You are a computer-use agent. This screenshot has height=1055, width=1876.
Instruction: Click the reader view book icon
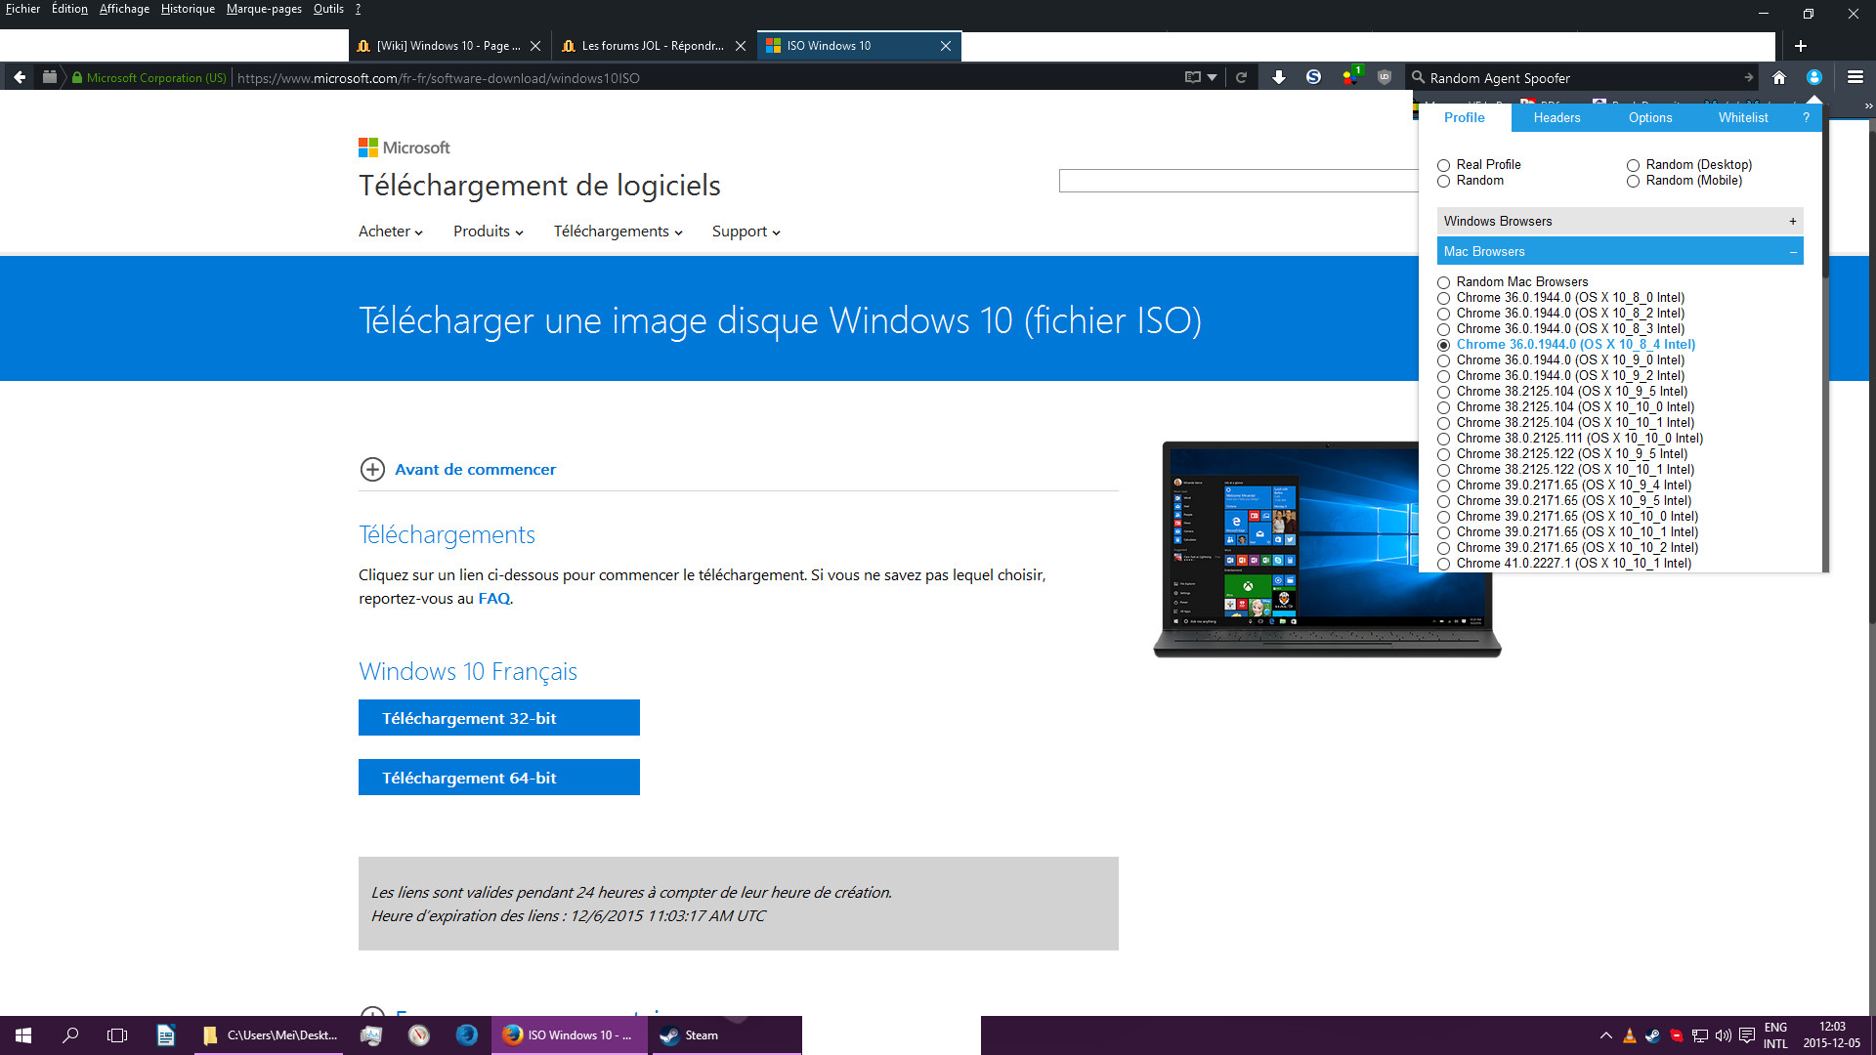[x=1192, y=77]
